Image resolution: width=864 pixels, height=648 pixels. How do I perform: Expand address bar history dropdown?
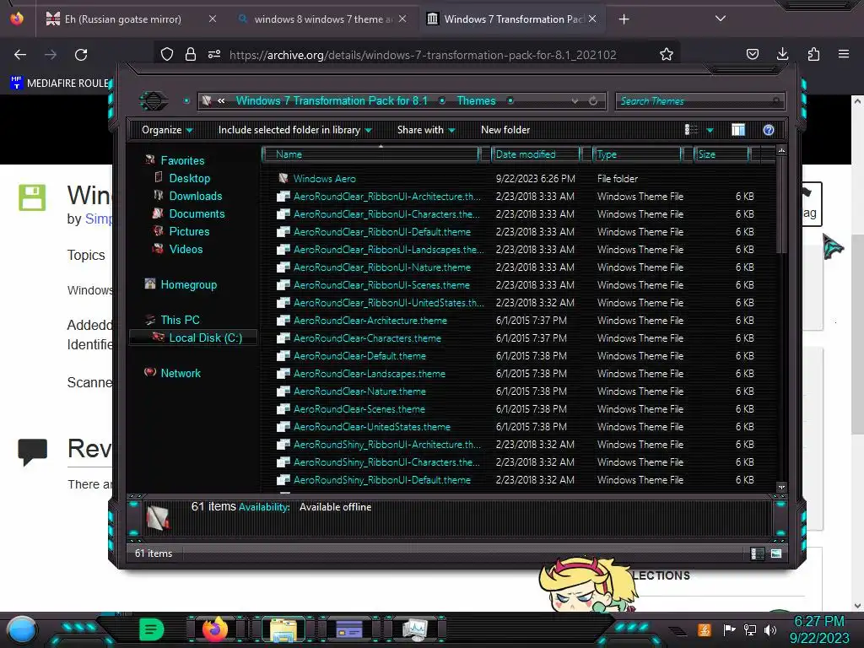[x=575, y=101]
